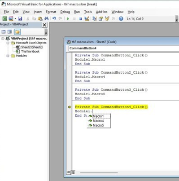This screenshot has height=181, width=179.
Task: Switch to Procedure View button at bottom
Action: point(69,172)
